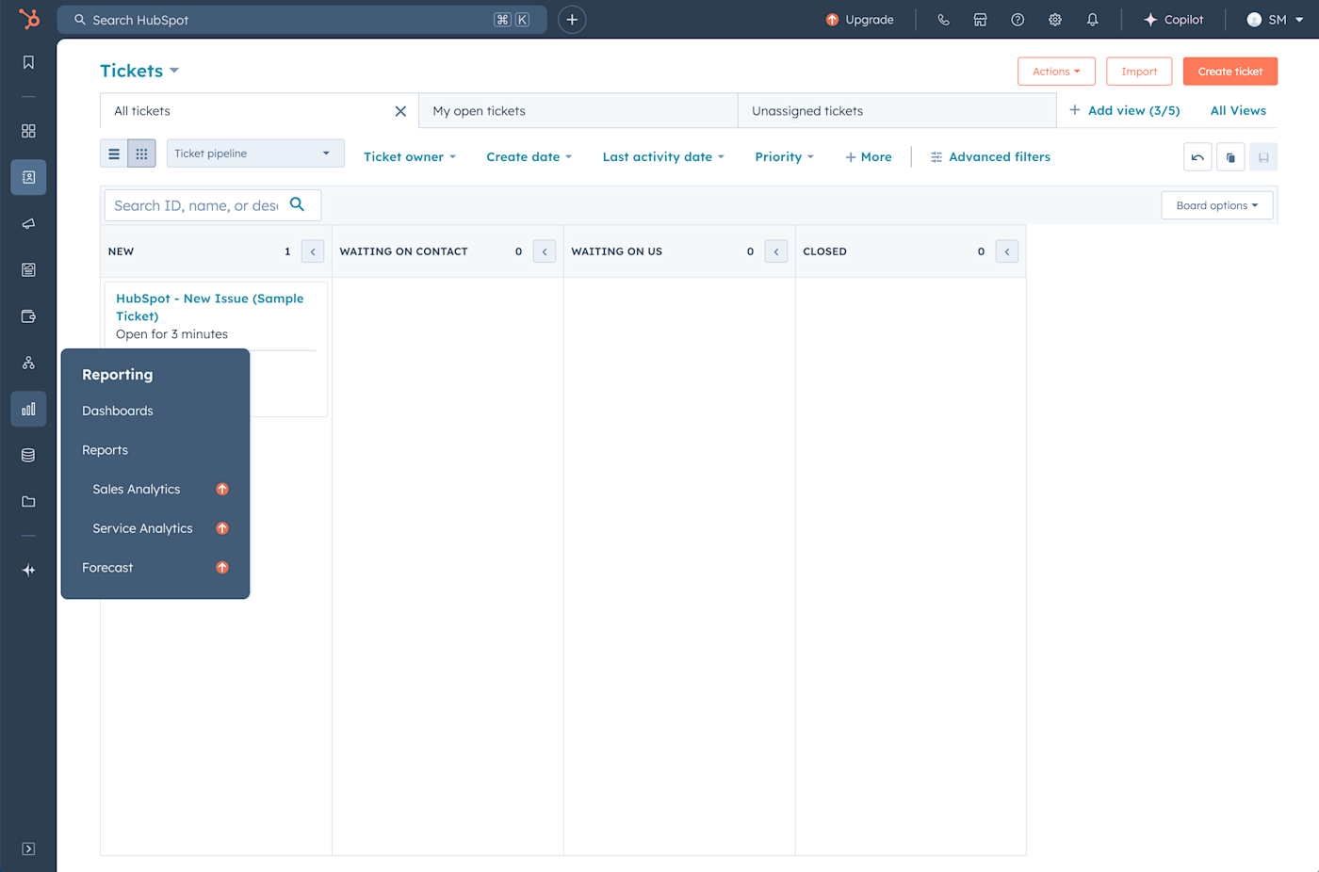1319x872 pixels.
Task: Open the Board options dropdown
Action: point(1217,205)
